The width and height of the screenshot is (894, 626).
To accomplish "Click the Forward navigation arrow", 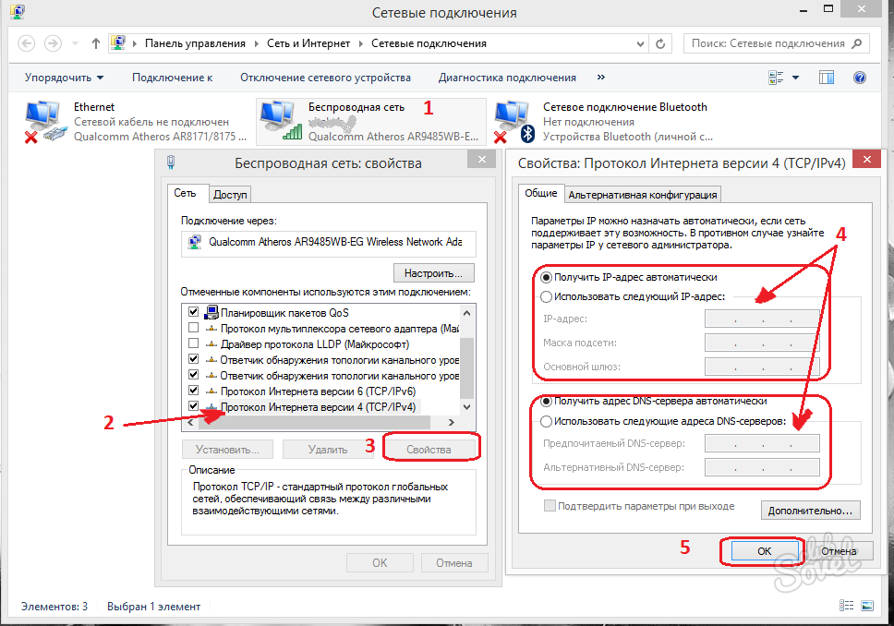I will coord(53,43).
